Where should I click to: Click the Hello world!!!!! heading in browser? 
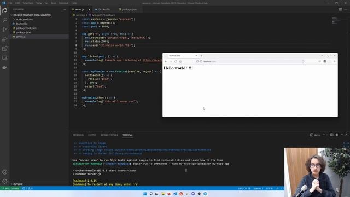click(178, 68)
